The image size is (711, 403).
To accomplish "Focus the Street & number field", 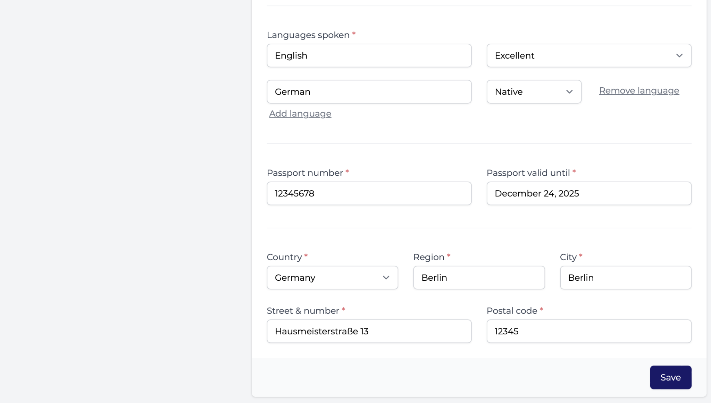I will (x=369, y=331).
